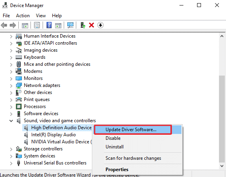Click the Show/Hide Action Pane toolbar icon

(x=58, y=25)
